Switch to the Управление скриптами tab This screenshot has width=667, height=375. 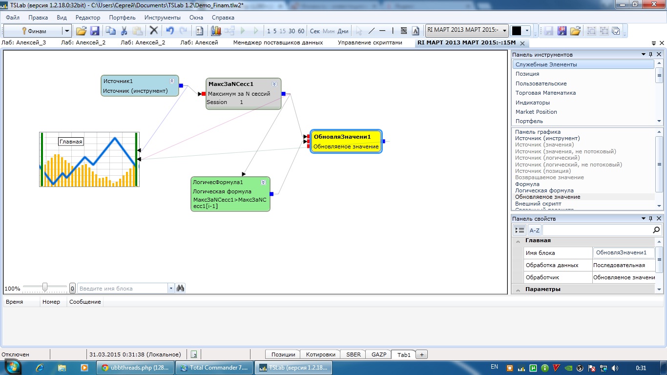(370, 42)
